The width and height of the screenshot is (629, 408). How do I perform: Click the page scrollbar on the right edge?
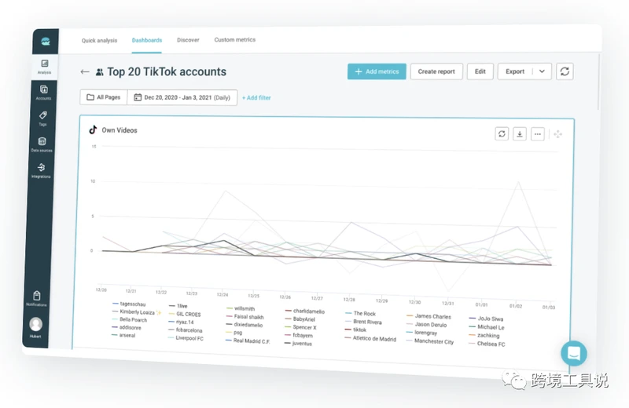point(598,82)
